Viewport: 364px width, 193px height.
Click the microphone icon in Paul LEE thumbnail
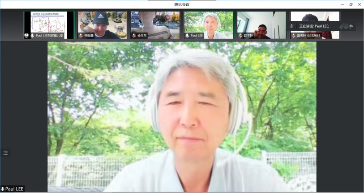pos(187,35)
